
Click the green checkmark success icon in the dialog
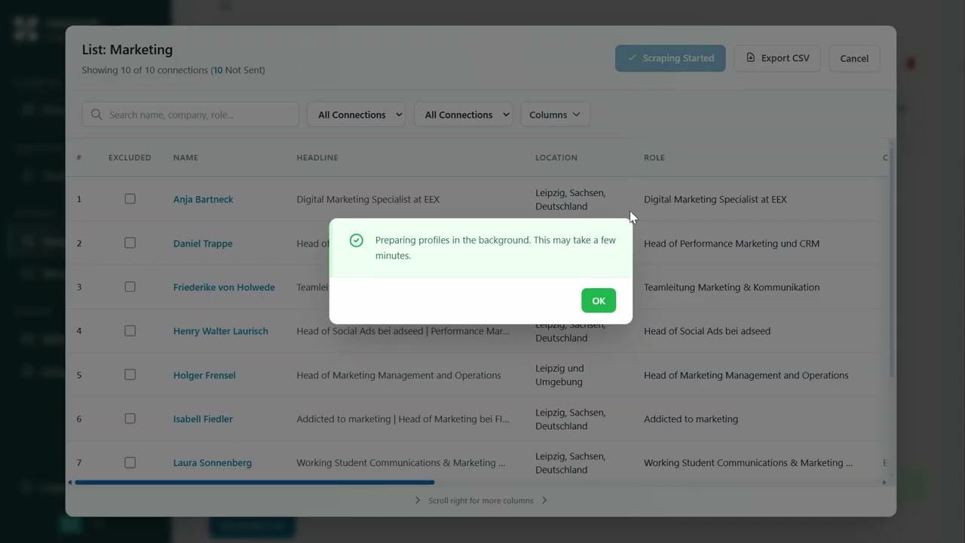pos(357,241)
